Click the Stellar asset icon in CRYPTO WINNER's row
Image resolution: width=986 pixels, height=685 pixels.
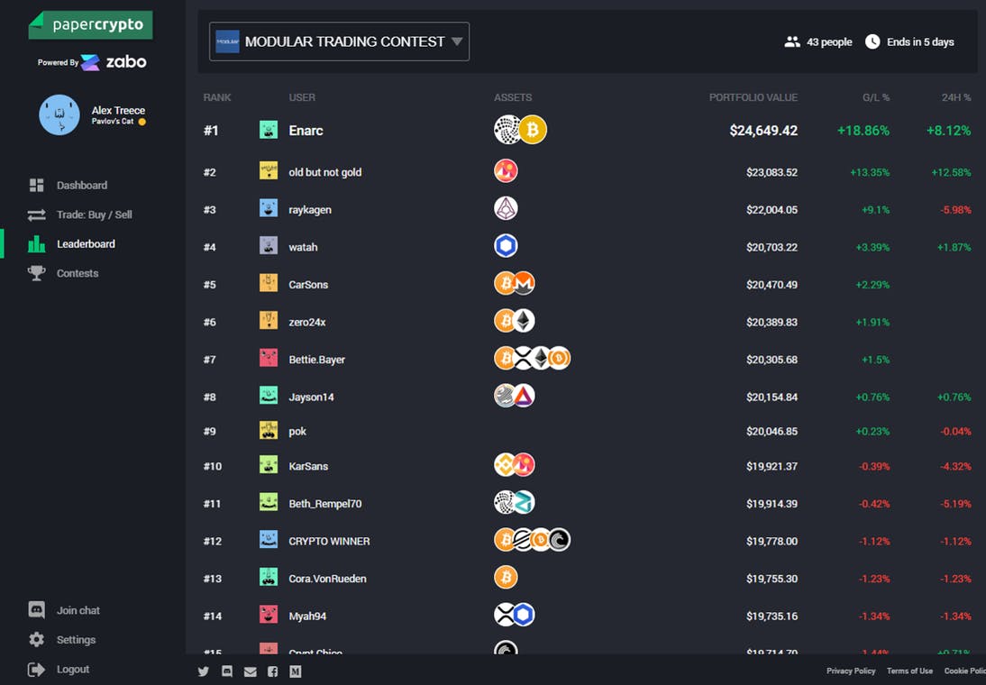[x=523, y=540]
